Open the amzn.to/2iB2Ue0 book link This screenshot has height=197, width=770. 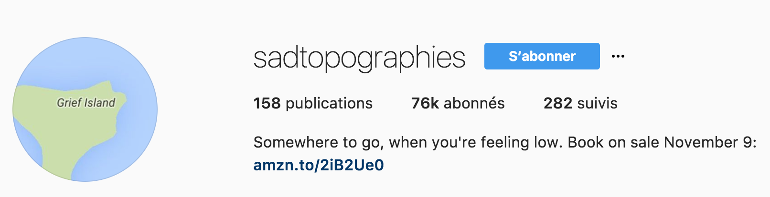tap(319, 165)
